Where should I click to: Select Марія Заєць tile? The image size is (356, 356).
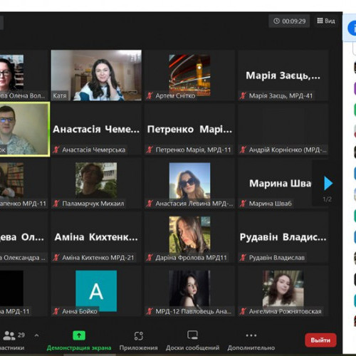coord(283,75)
